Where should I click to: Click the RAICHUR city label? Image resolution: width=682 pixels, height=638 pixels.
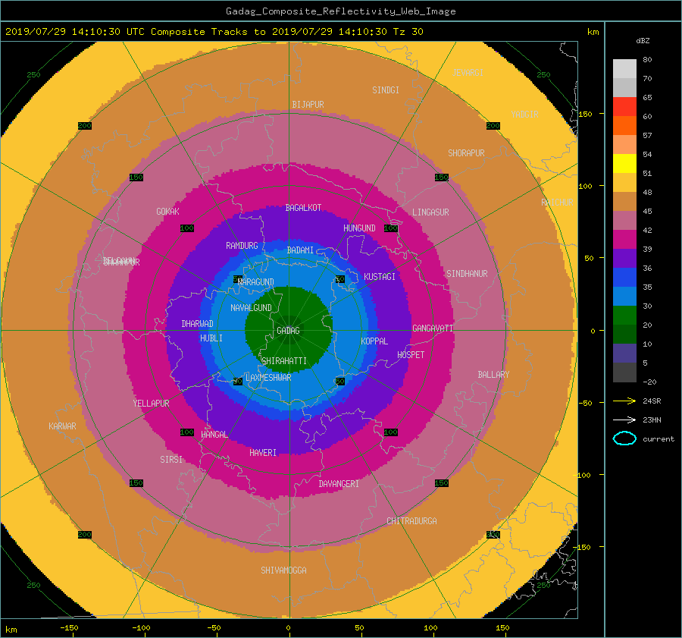557,203
